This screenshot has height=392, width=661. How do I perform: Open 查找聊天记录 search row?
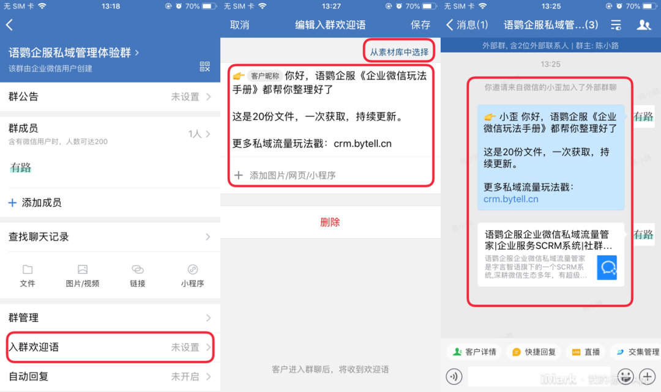[x=110, y=237]
